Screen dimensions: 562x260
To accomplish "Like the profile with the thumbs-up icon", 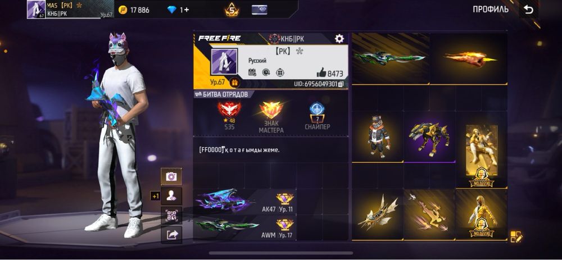I will 321,73.
